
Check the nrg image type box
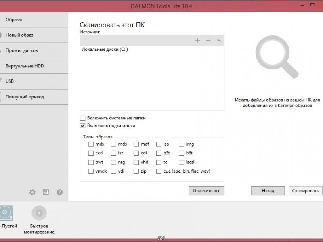113,163
